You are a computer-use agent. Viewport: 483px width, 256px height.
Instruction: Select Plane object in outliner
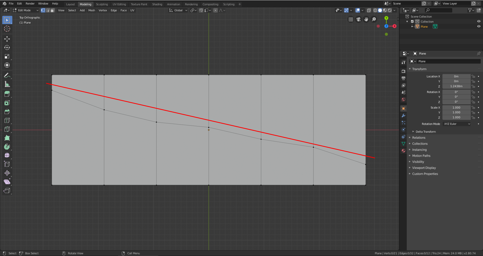point(424,27)
